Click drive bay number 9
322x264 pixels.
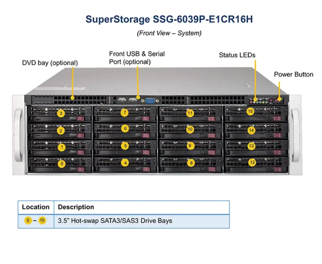190,146
